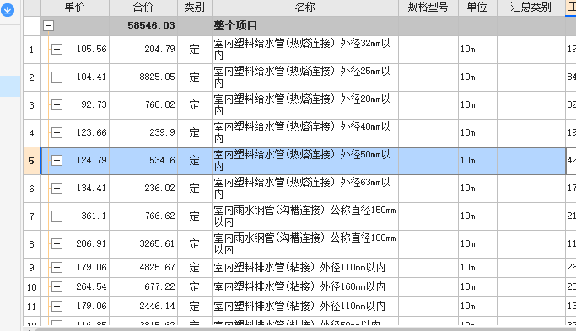The image size is (576, 331).
Task: Click 10m unit cell in row 9
Action: [477, 268]
